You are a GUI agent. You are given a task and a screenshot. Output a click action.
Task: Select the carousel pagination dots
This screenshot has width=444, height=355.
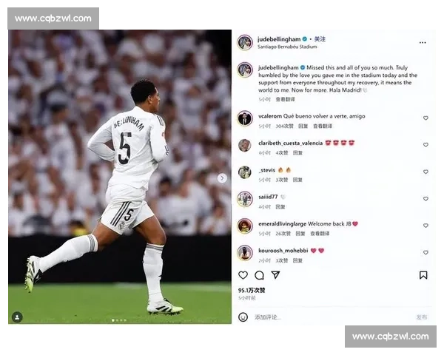pyautogui.click(x=119, y=320)
